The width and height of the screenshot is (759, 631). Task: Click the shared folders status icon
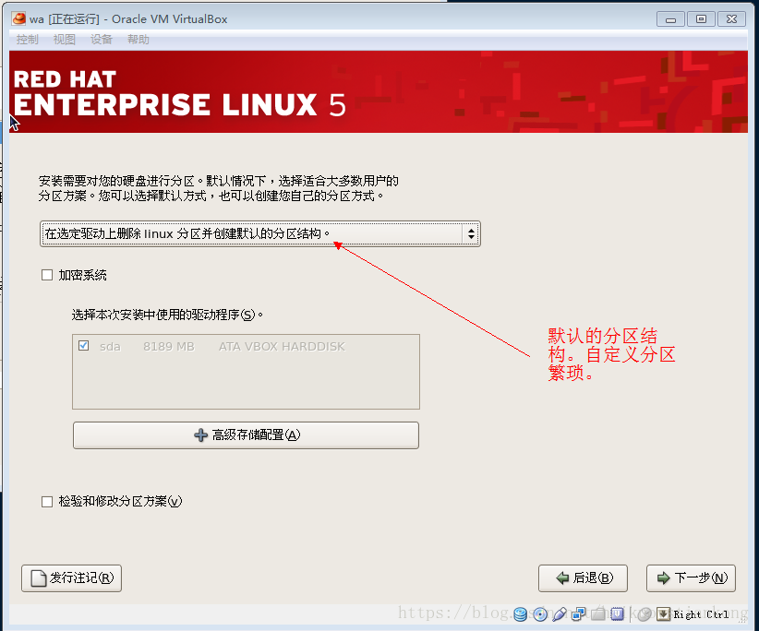click(597, 614)
